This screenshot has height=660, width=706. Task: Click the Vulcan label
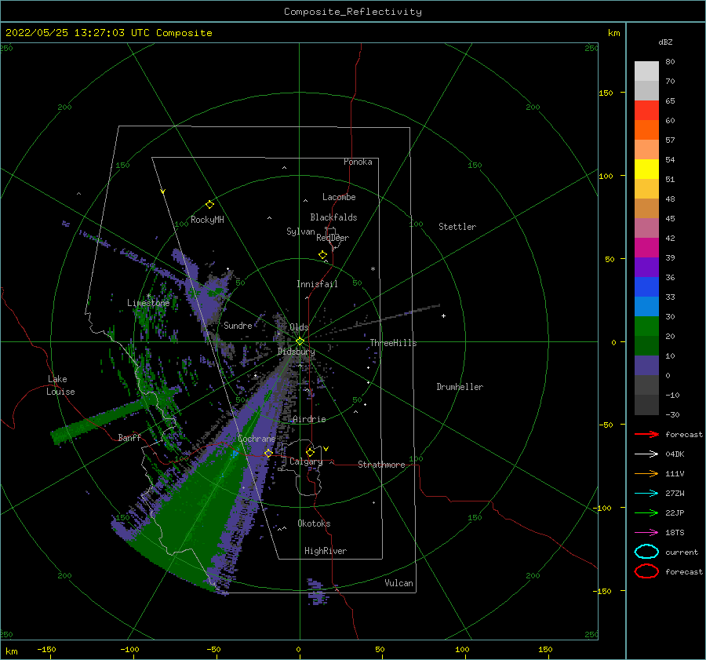pos(399,583)
